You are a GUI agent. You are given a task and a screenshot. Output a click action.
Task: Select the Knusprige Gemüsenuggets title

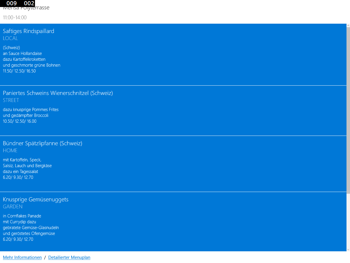pos(36,199)
